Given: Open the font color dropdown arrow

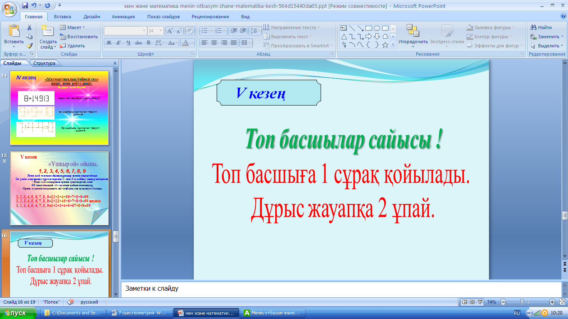Looking at the screenshot, I should [x=193, y=42].
